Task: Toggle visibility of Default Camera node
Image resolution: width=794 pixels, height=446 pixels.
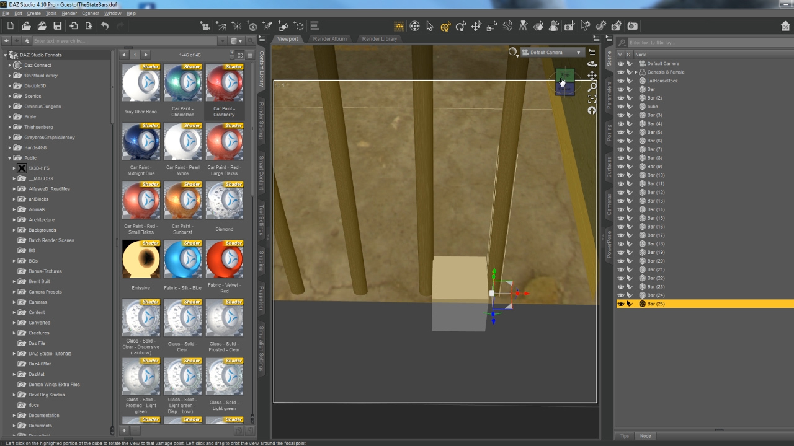Action: point(620,63)
